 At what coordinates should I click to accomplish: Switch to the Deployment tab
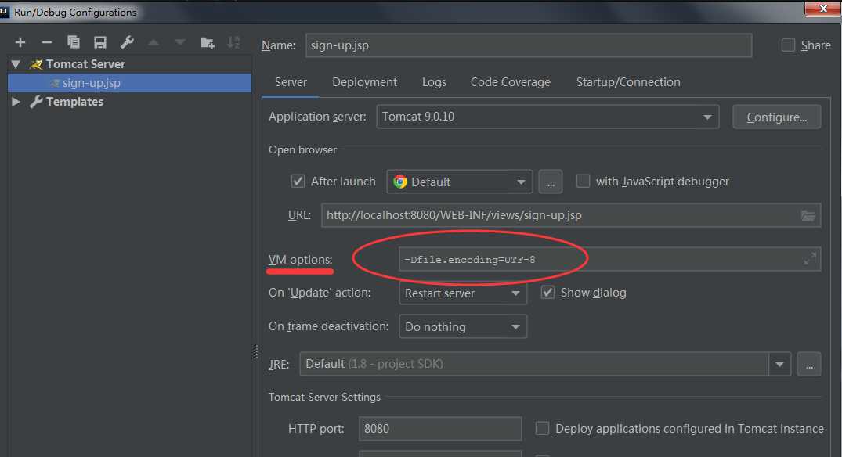click(365, 82)
